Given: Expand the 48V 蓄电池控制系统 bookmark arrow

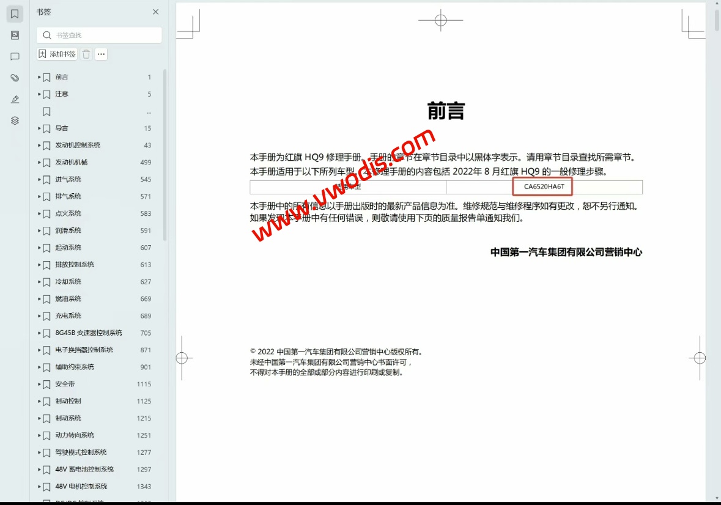Looking at the screenshot, I should pyautogui.click(x=39, y=470).
